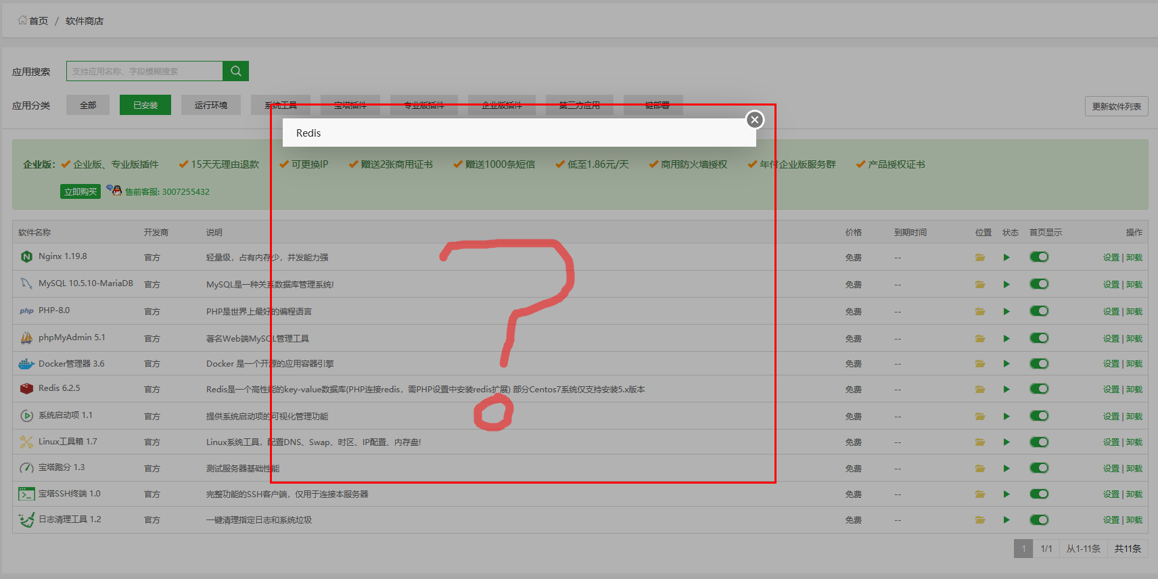Click the 更新软件列表 button
Screen dimensions: 1158x579
click(1117, 106)
